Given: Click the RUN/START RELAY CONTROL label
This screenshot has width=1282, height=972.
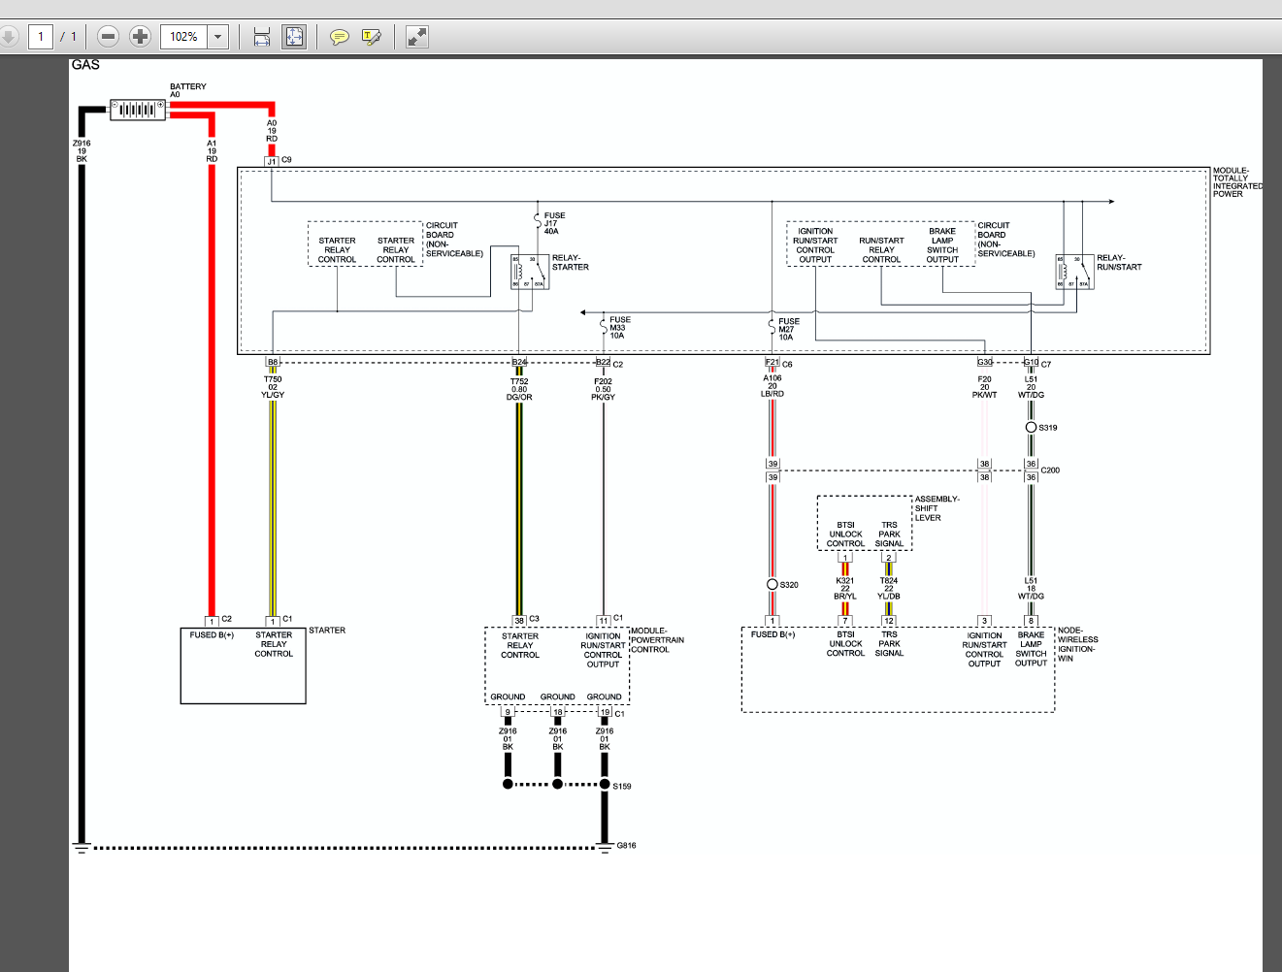Looking at the screenshot, I should (881, 250).
